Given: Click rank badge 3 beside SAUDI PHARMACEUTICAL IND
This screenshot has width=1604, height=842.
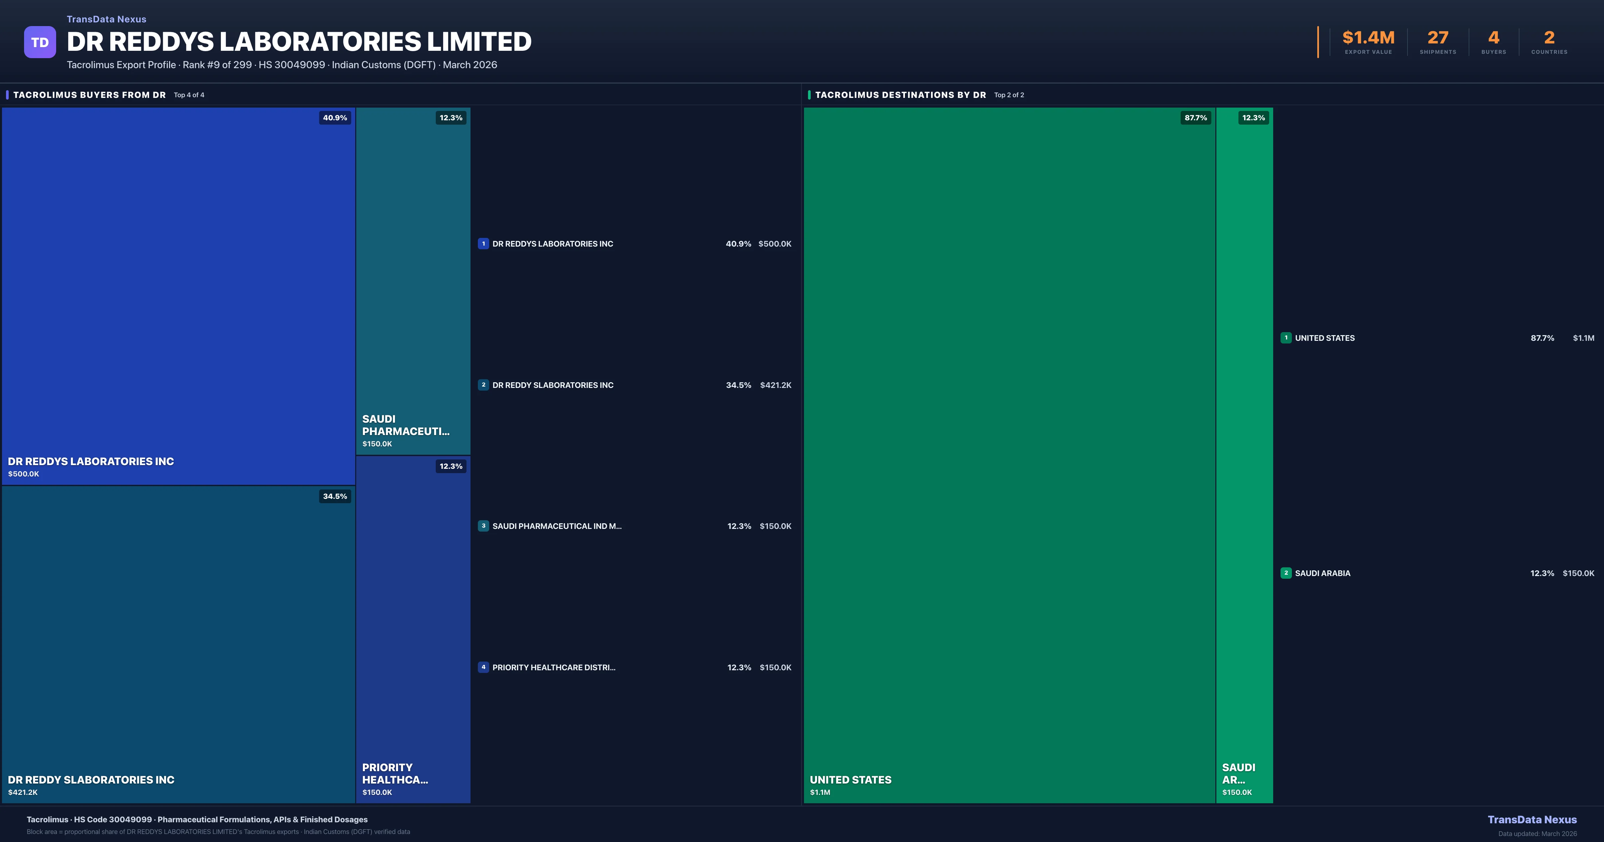Looking at the screenshot, I should (x=483, y=526).
